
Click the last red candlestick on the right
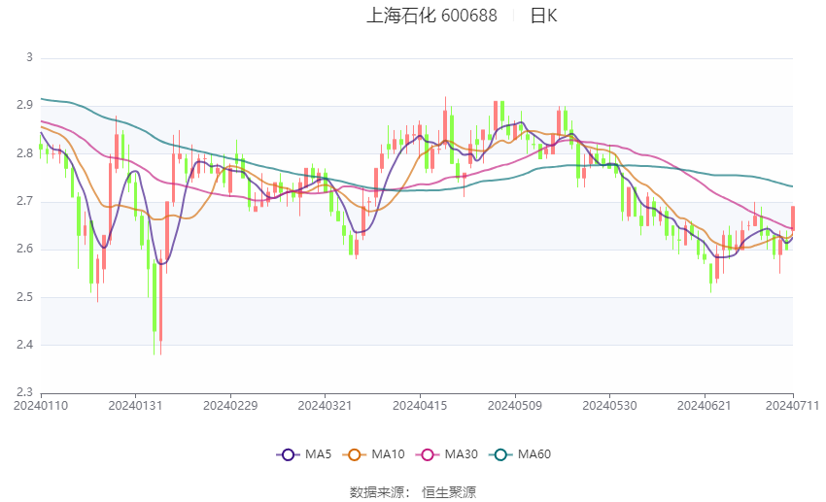pos(793,218)
